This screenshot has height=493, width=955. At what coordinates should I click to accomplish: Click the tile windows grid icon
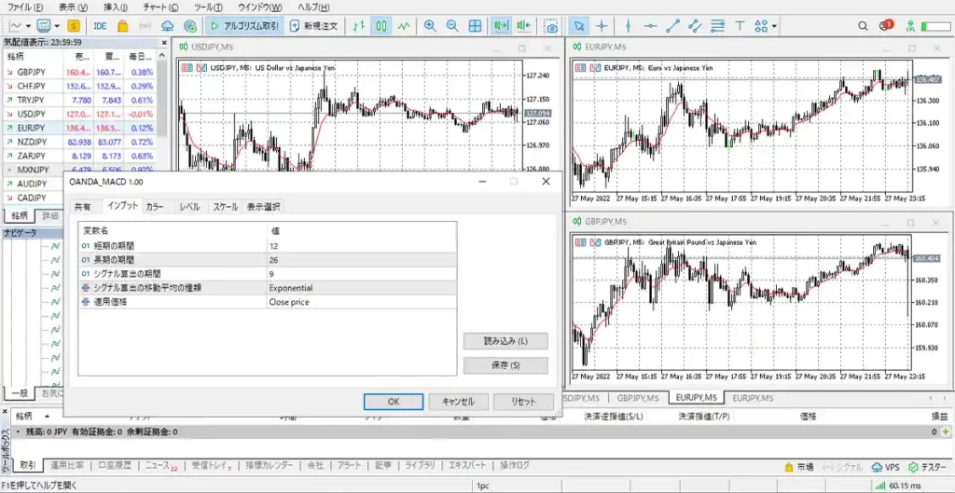475,26
